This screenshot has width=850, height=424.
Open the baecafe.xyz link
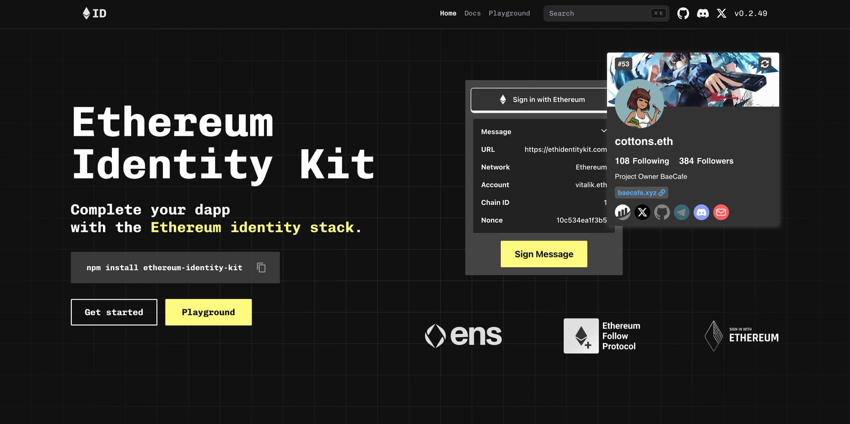[641, 193]
